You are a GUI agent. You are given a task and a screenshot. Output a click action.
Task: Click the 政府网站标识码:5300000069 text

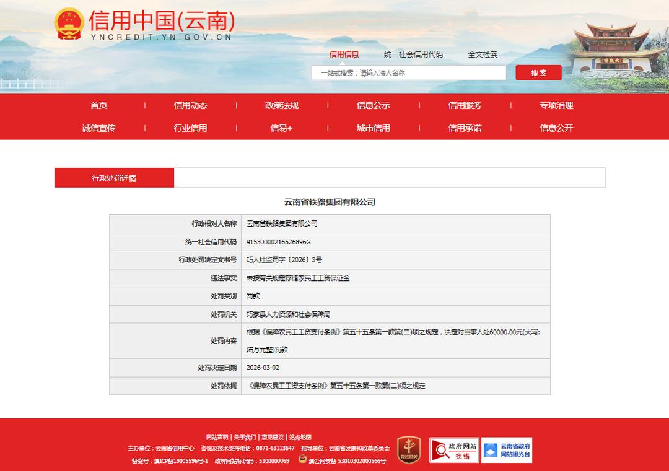pos(251,460)
